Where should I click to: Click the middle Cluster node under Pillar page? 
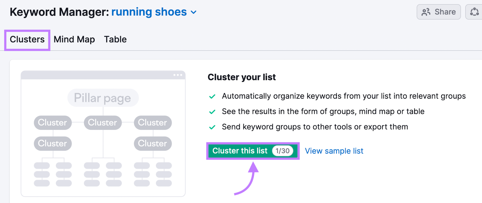(x=103, y=123)
